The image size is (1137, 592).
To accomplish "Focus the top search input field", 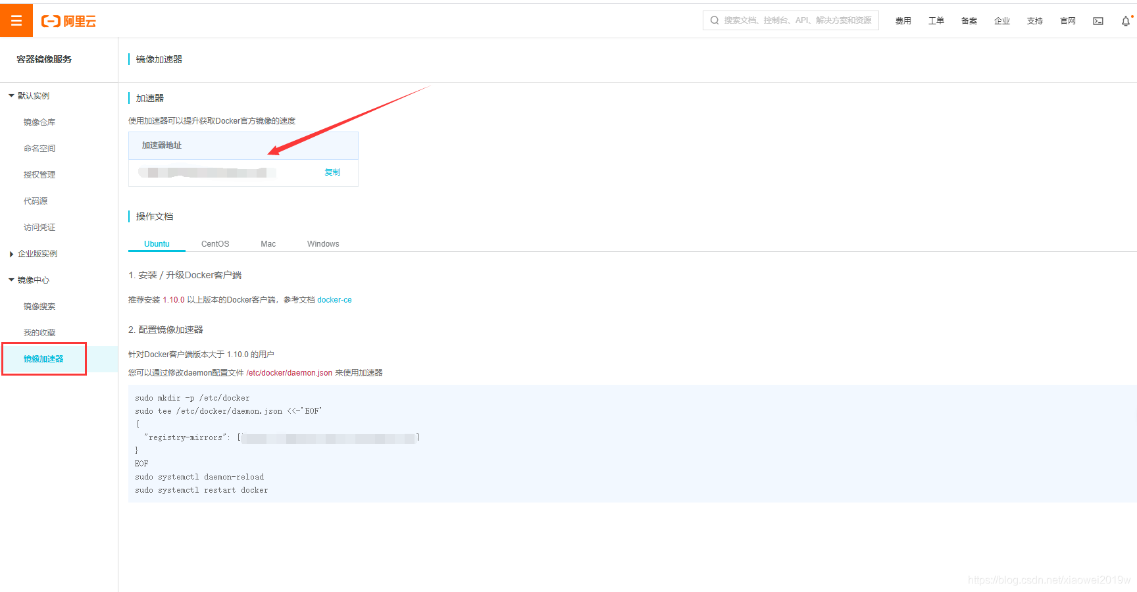I will pyautogui.click(x=791, y=20).
